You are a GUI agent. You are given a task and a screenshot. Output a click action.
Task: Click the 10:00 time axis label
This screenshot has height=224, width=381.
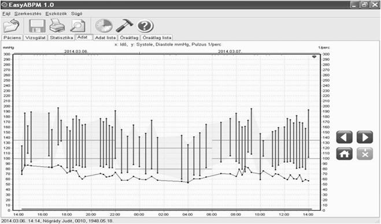(x=260, y=215)
